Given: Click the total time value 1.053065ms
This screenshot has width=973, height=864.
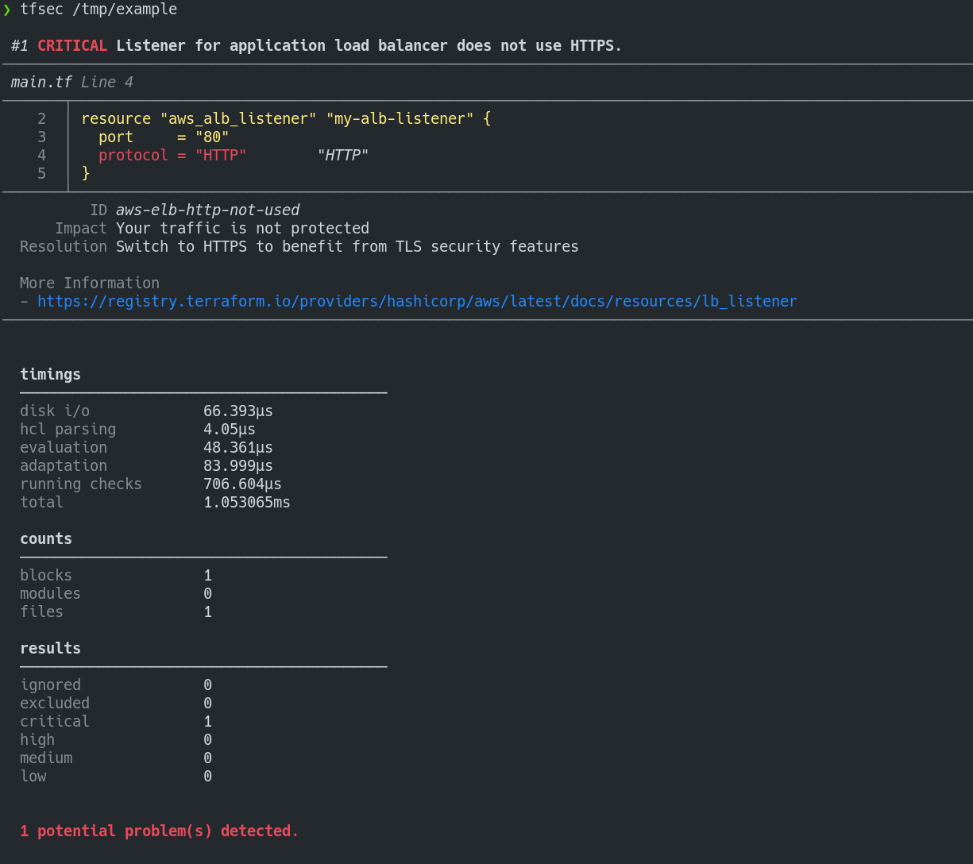Looking at the screenshot, I should [246, 502].
